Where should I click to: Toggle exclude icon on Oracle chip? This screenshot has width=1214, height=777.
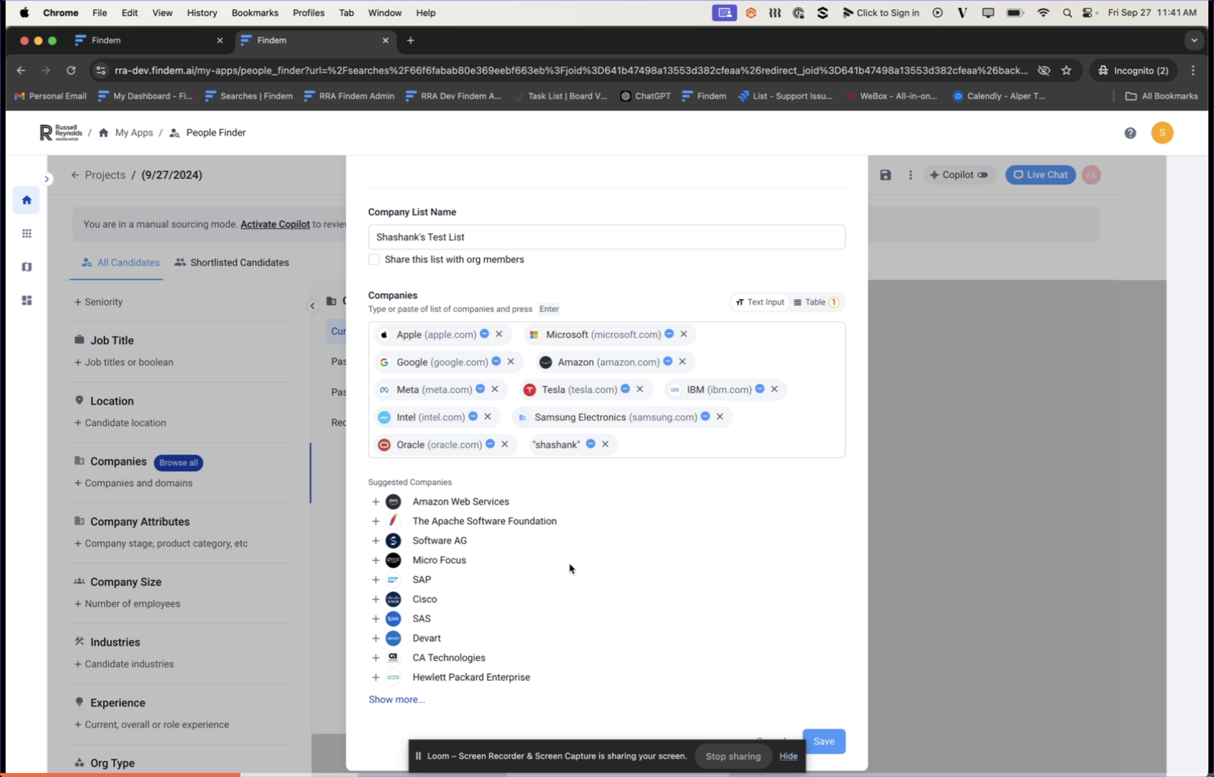click(x=490, y=444)
